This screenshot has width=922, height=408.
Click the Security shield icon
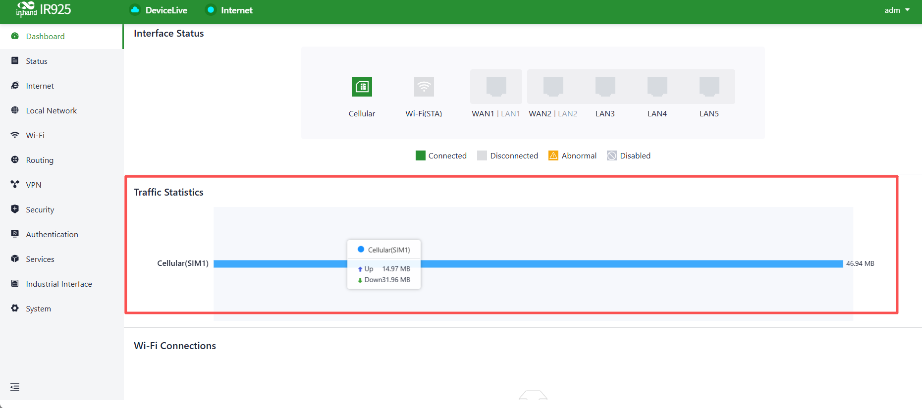pyautogui.click(x=15, y=209)
